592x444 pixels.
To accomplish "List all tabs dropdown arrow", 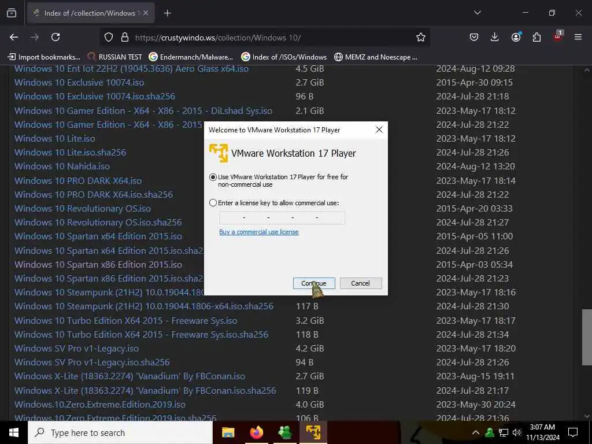I will click(x=477, y=13).
